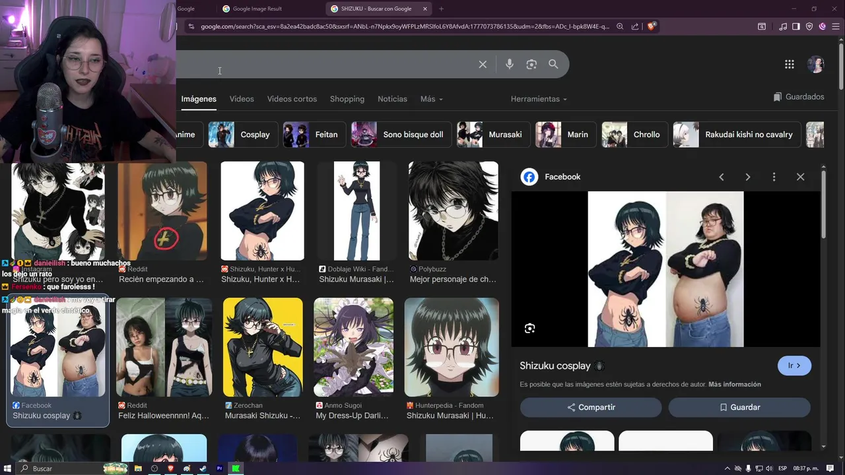
Task: Click the Compartir share button
Action: 591,407
